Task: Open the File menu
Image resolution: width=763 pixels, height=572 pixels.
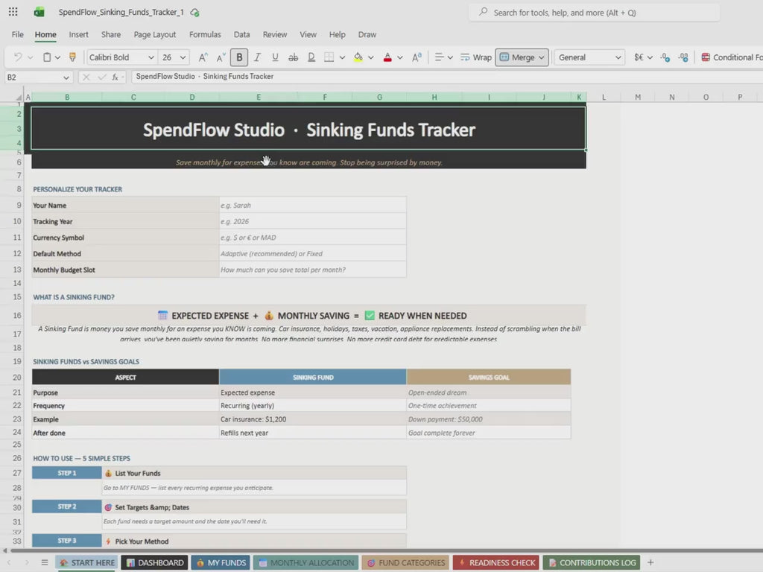Action: tap(18, 34)
